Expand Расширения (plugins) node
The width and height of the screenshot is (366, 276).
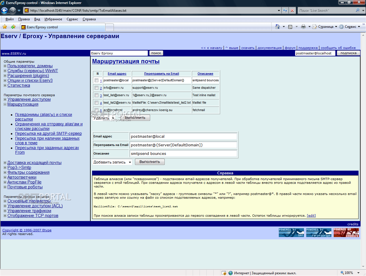5,76
